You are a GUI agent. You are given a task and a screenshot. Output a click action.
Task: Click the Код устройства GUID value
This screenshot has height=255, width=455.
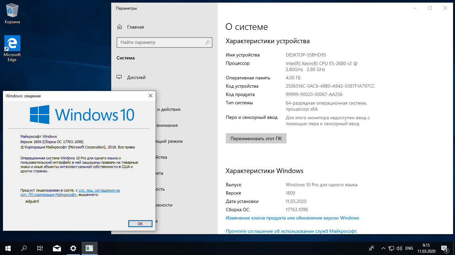(x=330, y=86)
